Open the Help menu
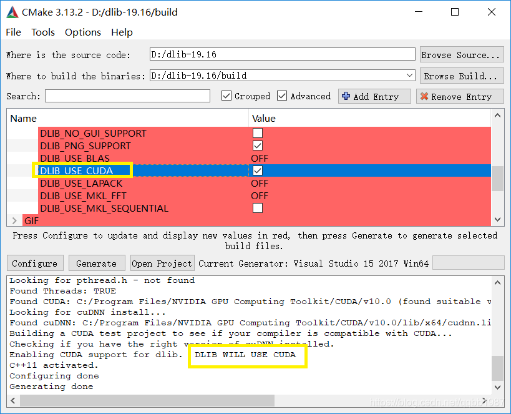The image size is (511, 414). [122, 32]
